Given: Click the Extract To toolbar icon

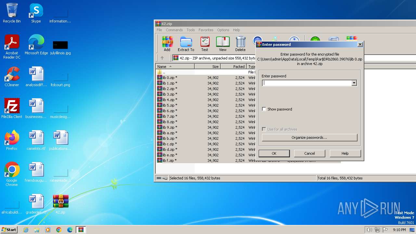Looking at the screenshot, I should 186,44.
